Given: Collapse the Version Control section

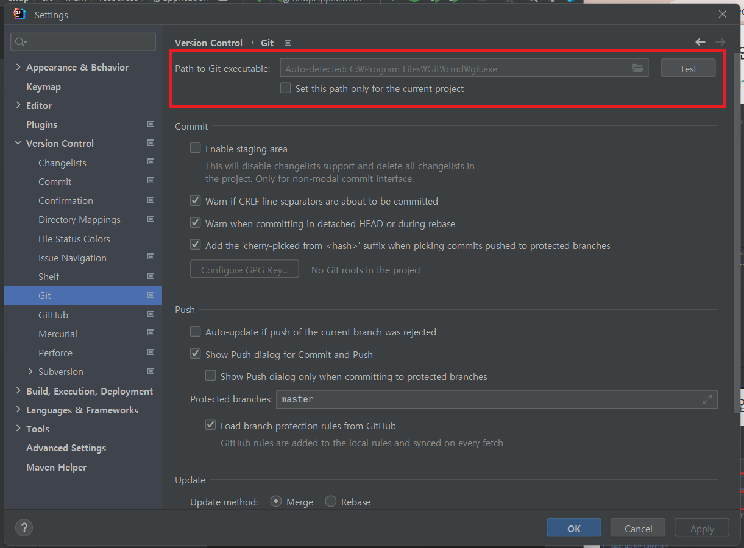Looking at the screenshot, I should click(x=18, y=143).
